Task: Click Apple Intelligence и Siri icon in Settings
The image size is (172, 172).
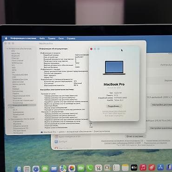Action: pos(56,137)
